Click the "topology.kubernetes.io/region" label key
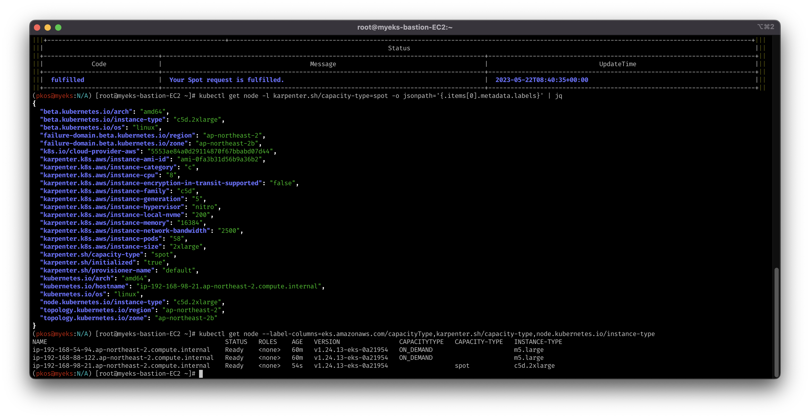This screenshot has height=418, width=810. tap(97, 310)
